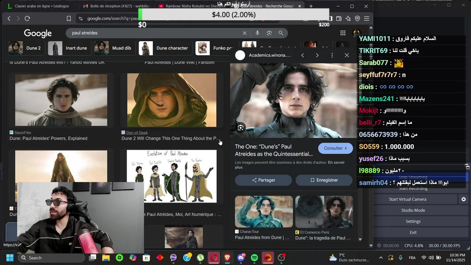Click the Consulter button
Screen dimensions: 471x265
click(x=335, y=148)
